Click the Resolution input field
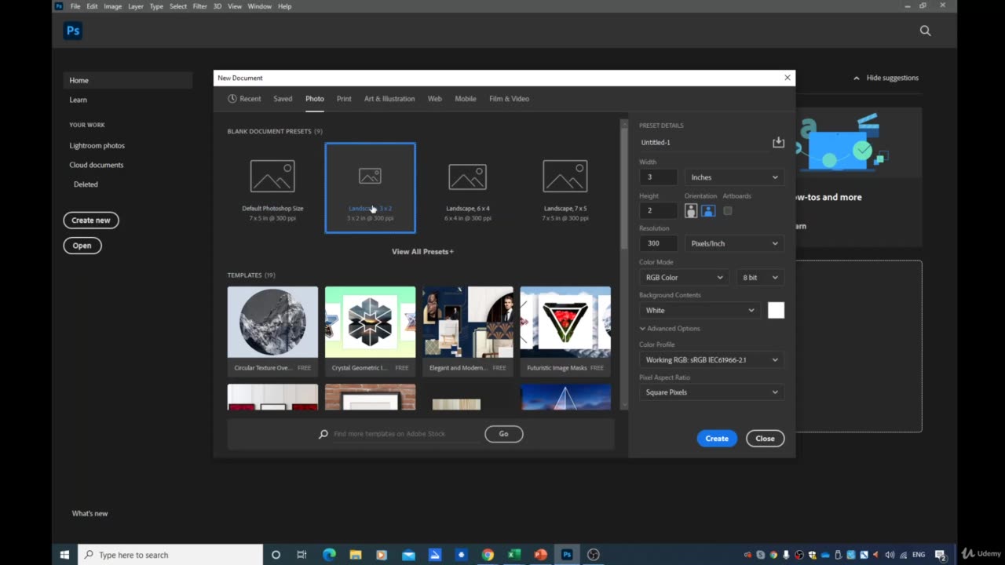 658,243
